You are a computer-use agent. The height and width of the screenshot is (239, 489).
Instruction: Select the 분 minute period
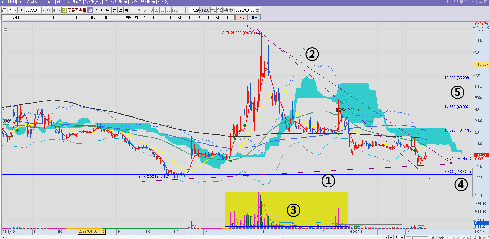pyautogui.click(x=114, y=10)
